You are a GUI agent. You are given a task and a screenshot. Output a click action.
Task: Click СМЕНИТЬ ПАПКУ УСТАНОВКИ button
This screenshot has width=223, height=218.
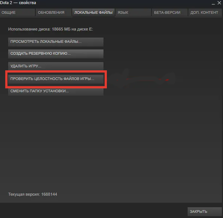[x=56, y=92]
